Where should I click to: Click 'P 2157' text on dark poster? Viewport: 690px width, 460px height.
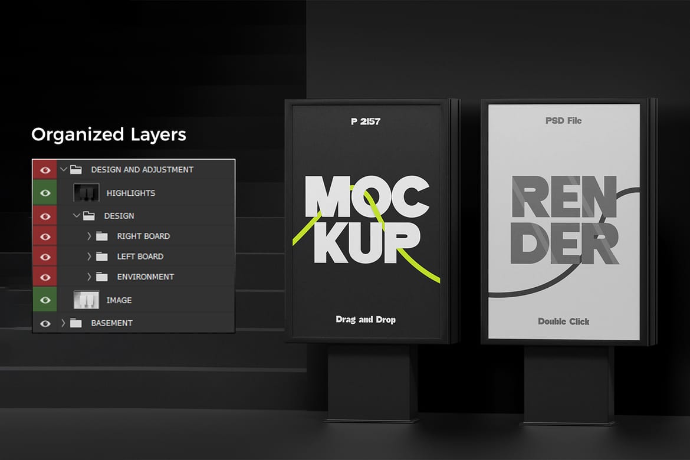(366, 121)
